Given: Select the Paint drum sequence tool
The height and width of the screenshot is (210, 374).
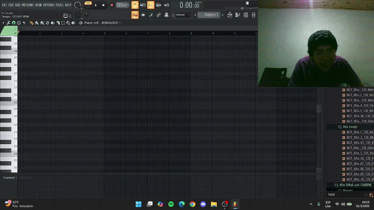Looking at the screenshot, I should [x=42, y=23].
